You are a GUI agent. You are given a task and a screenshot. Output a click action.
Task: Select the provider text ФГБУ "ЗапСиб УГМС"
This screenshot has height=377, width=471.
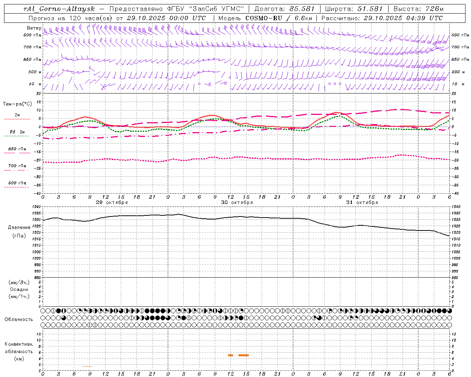(206, 9)
